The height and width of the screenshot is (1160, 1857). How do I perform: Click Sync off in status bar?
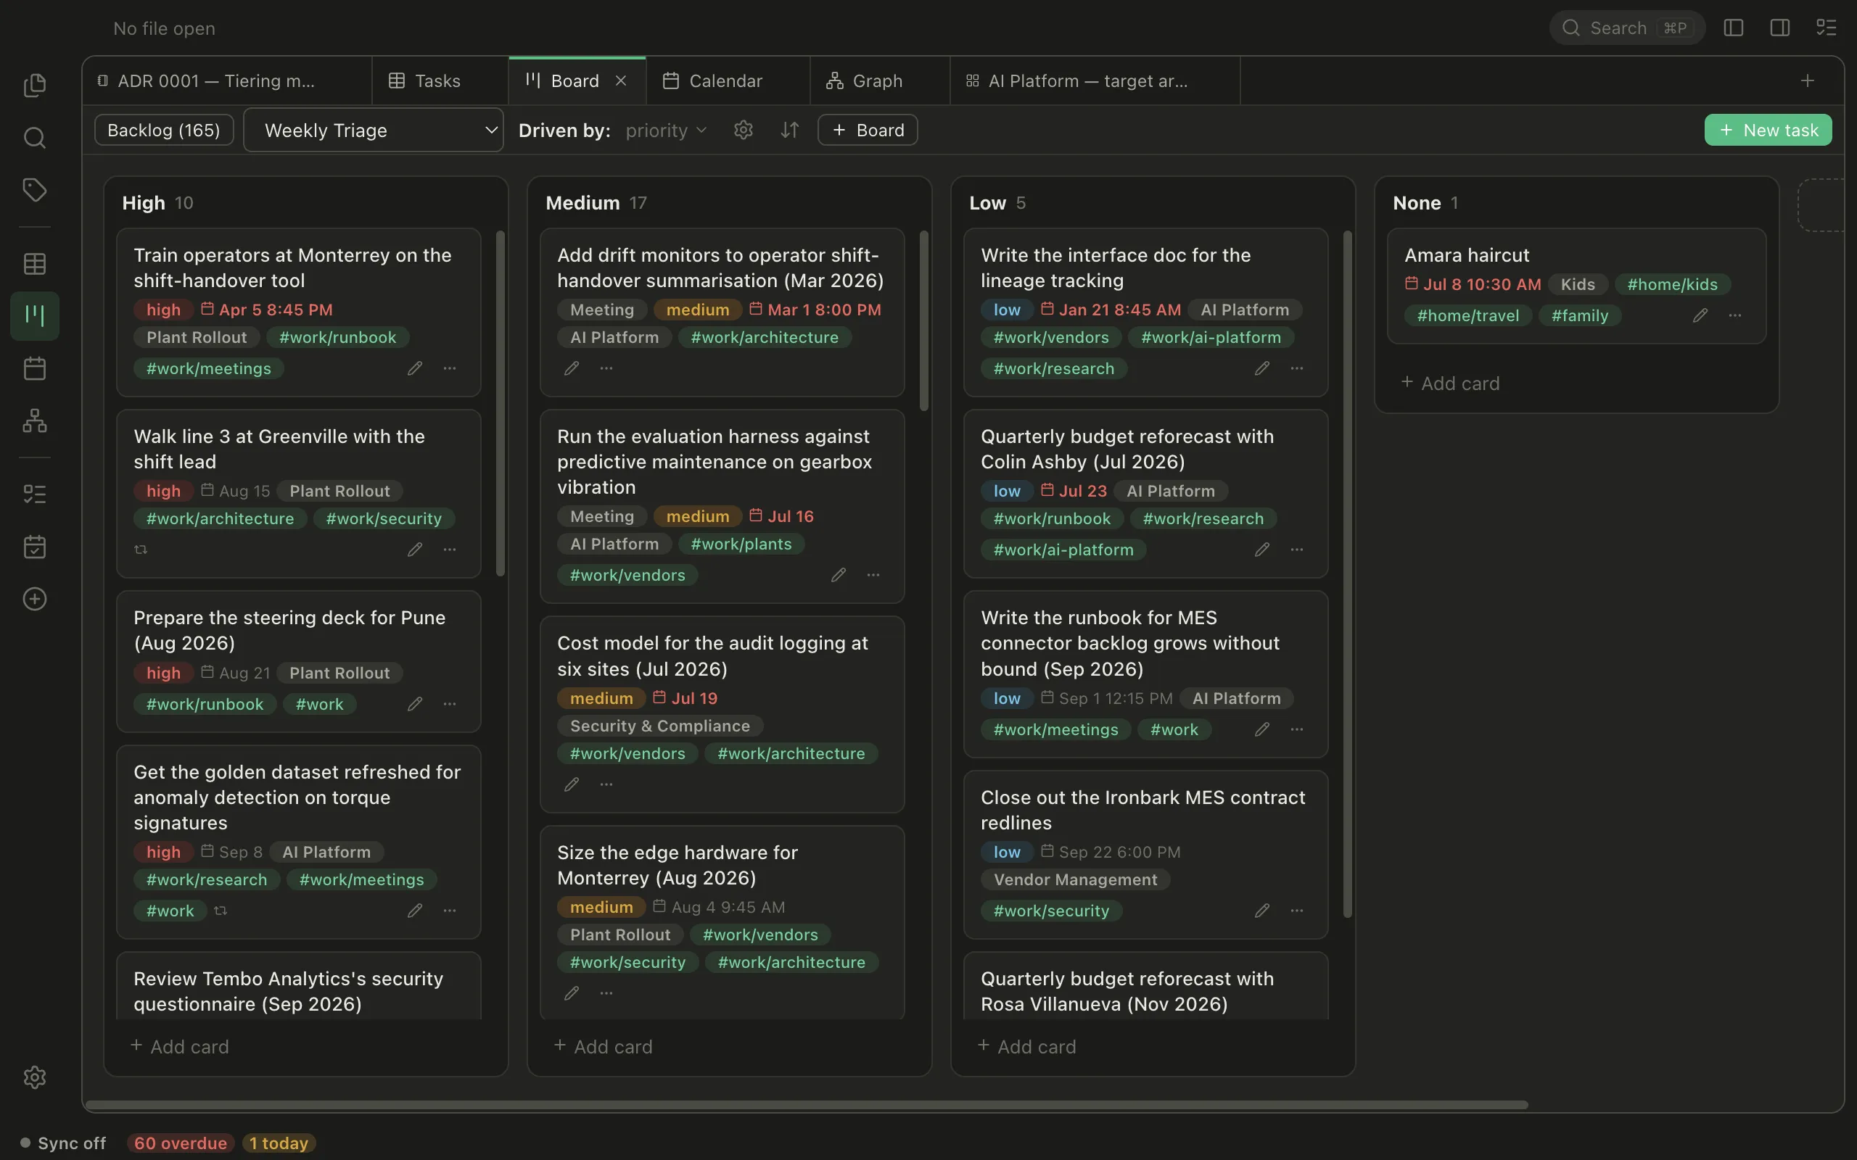63,1143
